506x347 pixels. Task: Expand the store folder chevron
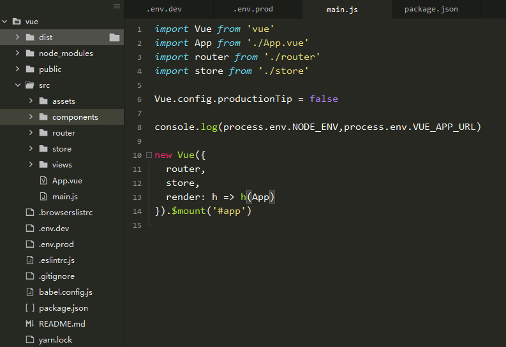point(31,148)
